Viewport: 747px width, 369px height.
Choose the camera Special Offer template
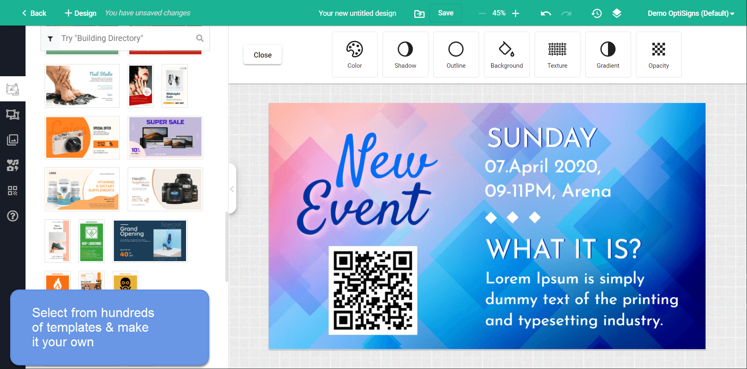point(82,137)
